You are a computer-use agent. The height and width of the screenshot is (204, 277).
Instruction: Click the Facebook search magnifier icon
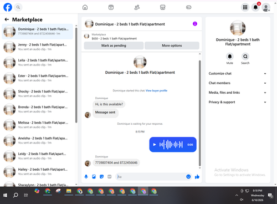point(18,7)
